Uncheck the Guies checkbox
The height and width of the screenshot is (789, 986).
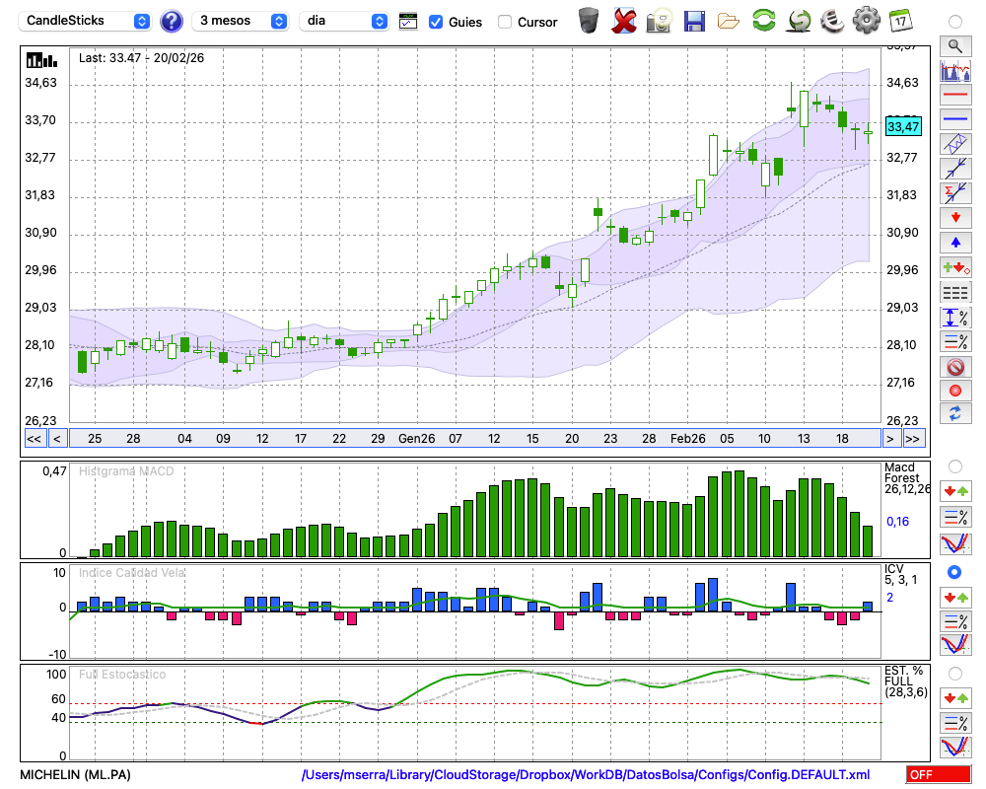click(436, 22)
